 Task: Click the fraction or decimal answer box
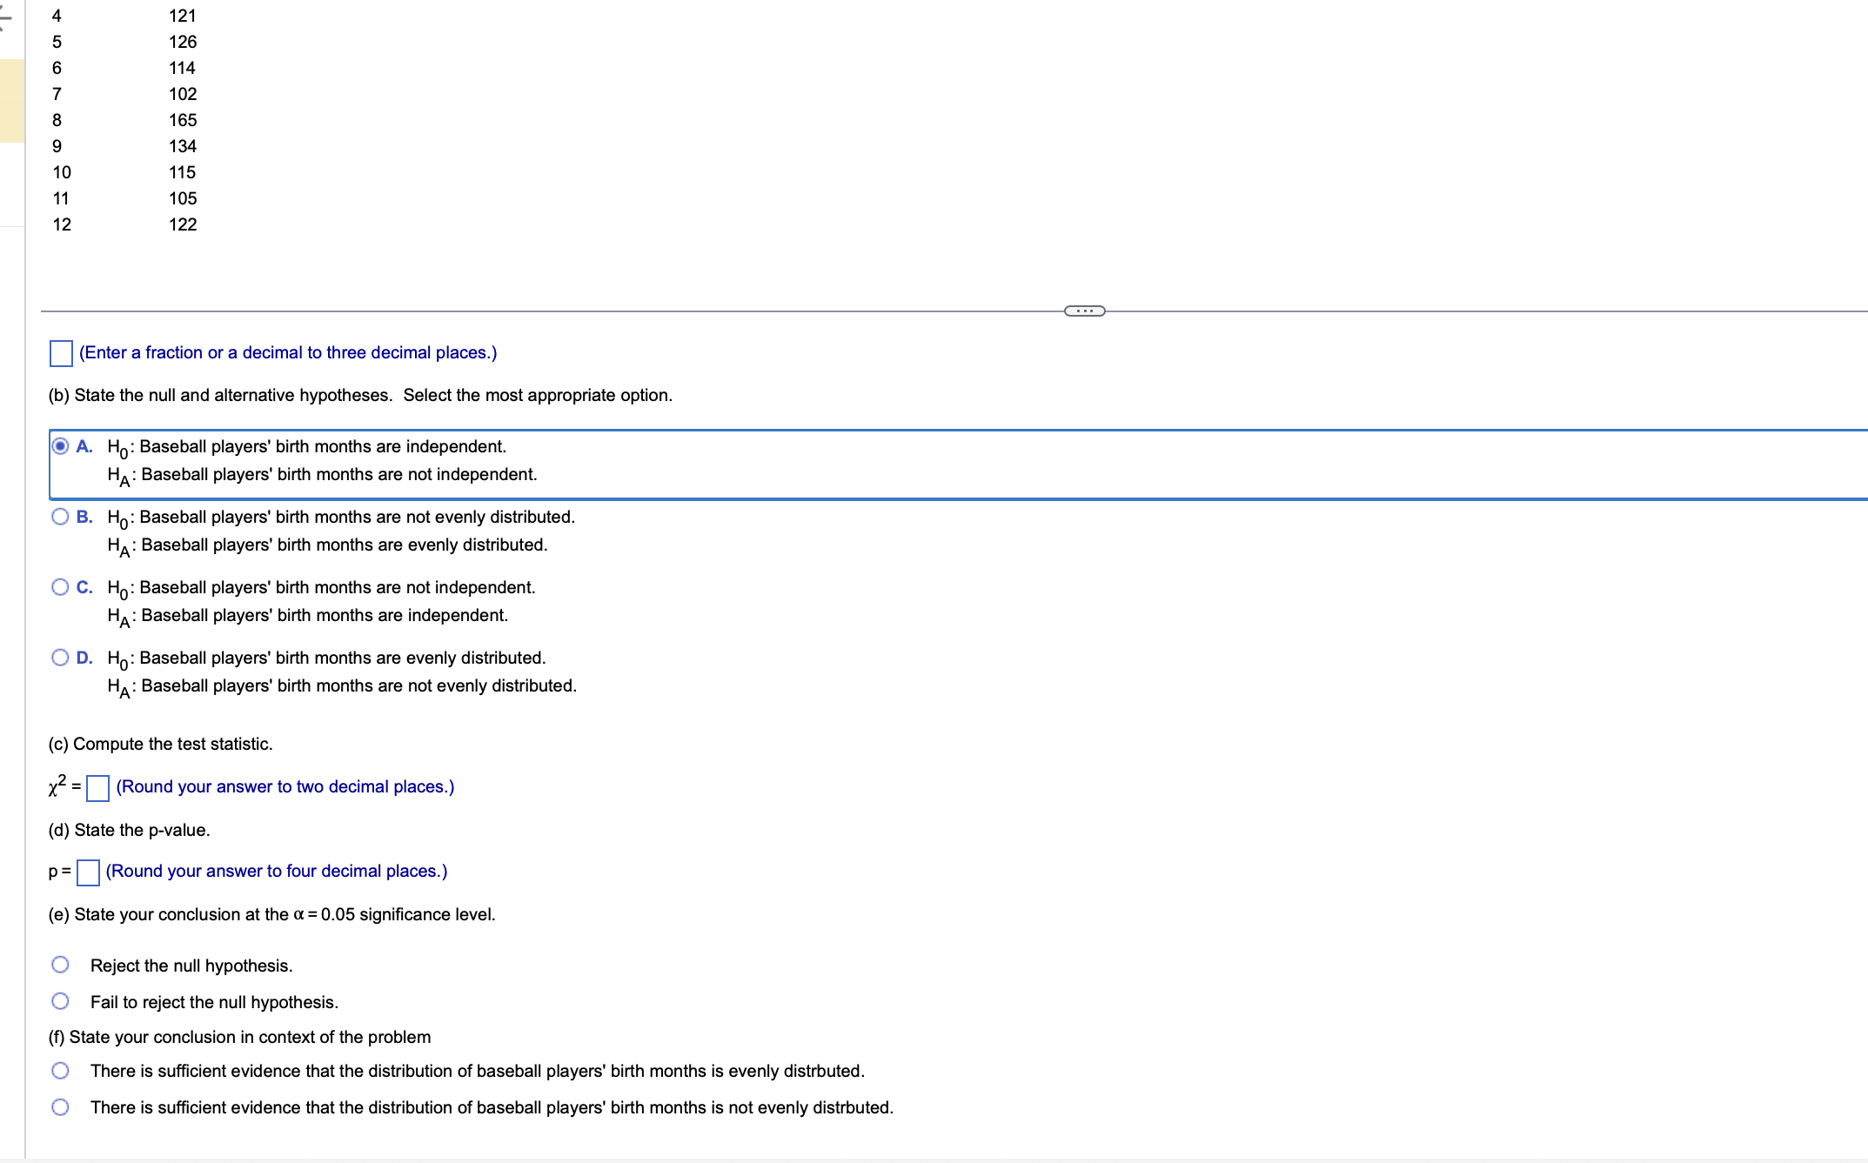click(61, 353)
